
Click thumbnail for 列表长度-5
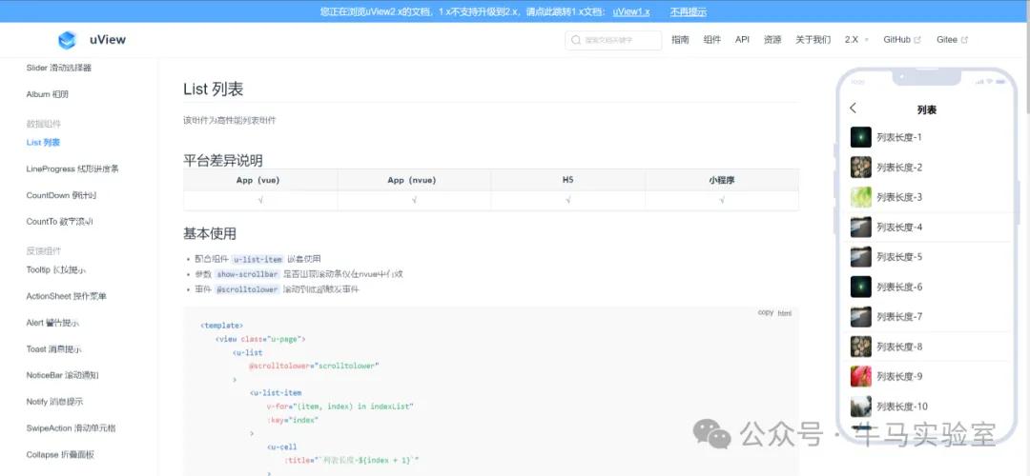[860, 256]
